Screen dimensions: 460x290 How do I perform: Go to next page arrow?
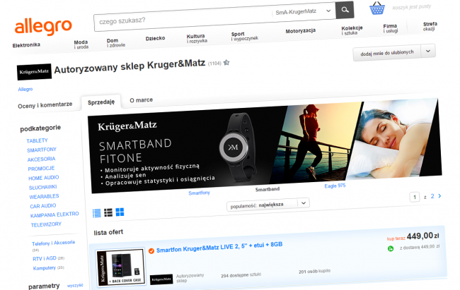439,195
